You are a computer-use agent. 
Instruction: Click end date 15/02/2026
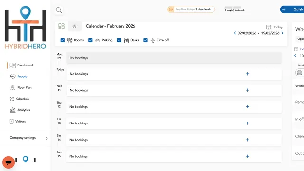[x=270, y=33]
